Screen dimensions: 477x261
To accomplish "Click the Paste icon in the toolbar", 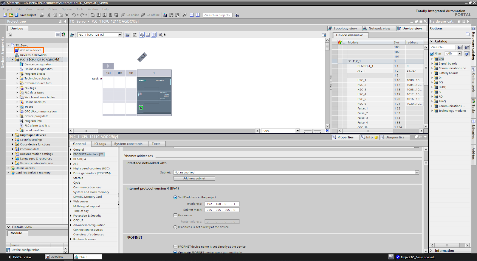I will pyautogui.click(x=61, y=15).
